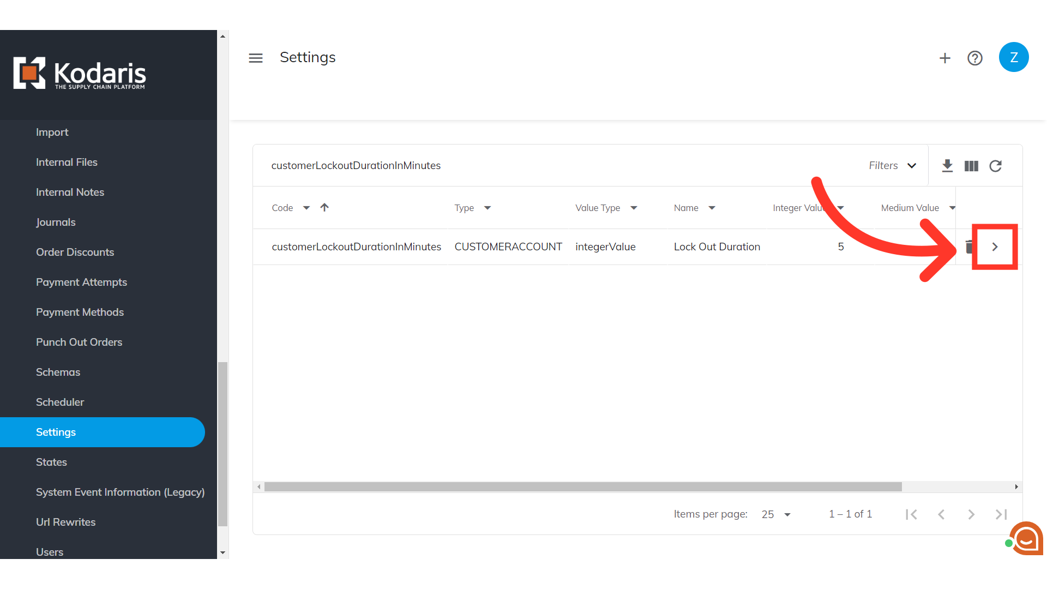Open the Type column filter dropdown
Image resolution: width=1047 pixels, height=589 pixels.
[488, 208]
